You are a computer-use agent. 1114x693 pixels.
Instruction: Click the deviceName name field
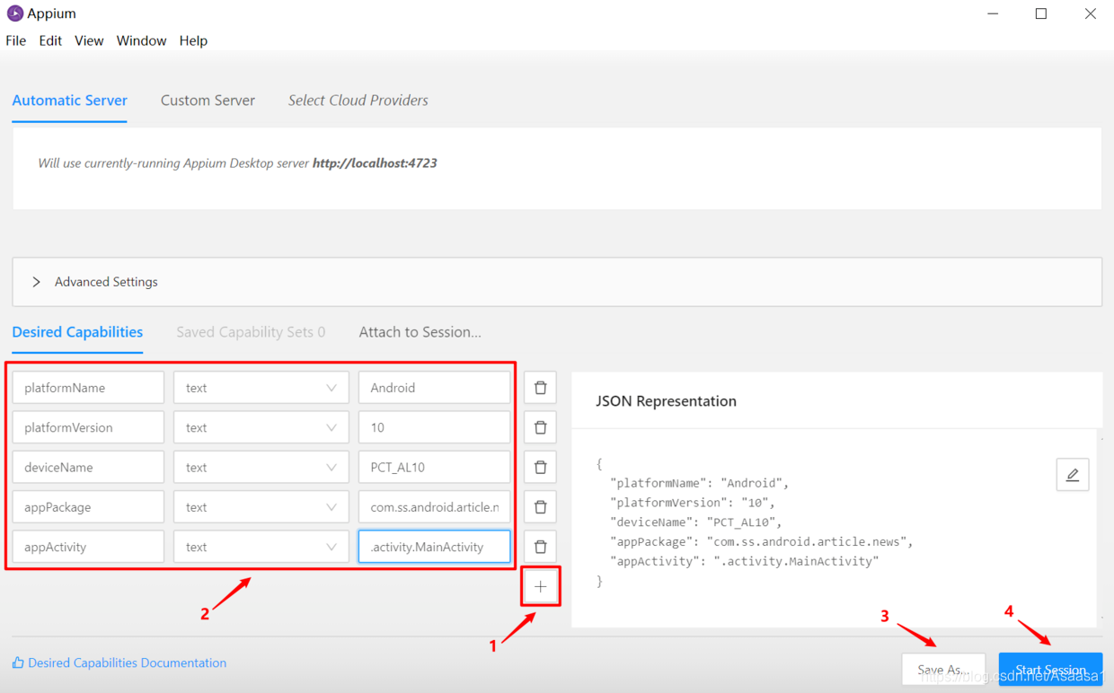tap(88, 467)
